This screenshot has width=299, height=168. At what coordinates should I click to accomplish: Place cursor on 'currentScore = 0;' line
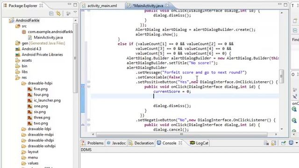point(172,91)
